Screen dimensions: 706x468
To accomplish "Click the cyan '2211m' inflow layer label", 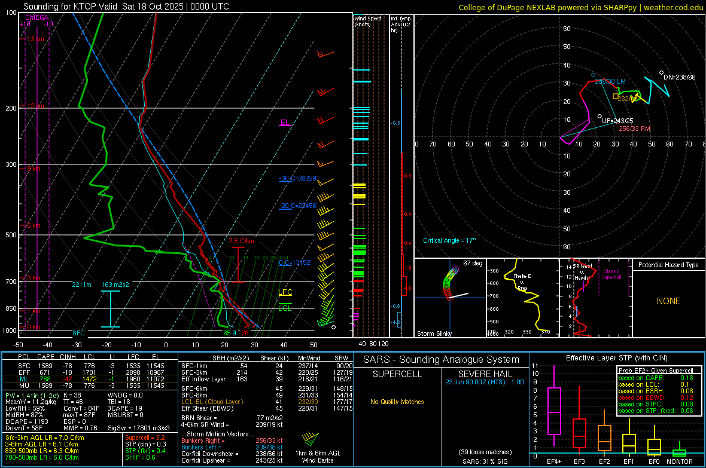I will pos(81,285).
